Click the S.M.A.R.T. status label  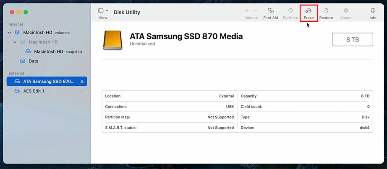click(121, 128)
